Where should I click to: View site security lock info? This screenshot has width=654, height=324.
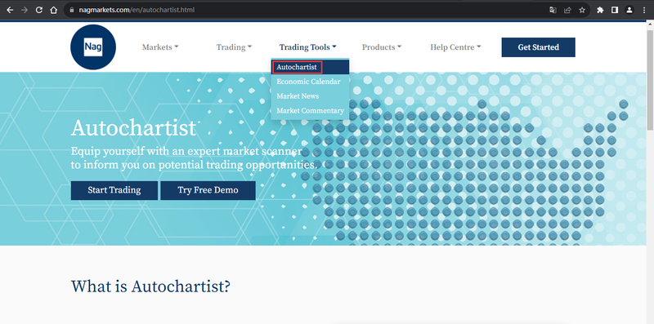coord(72,10)
